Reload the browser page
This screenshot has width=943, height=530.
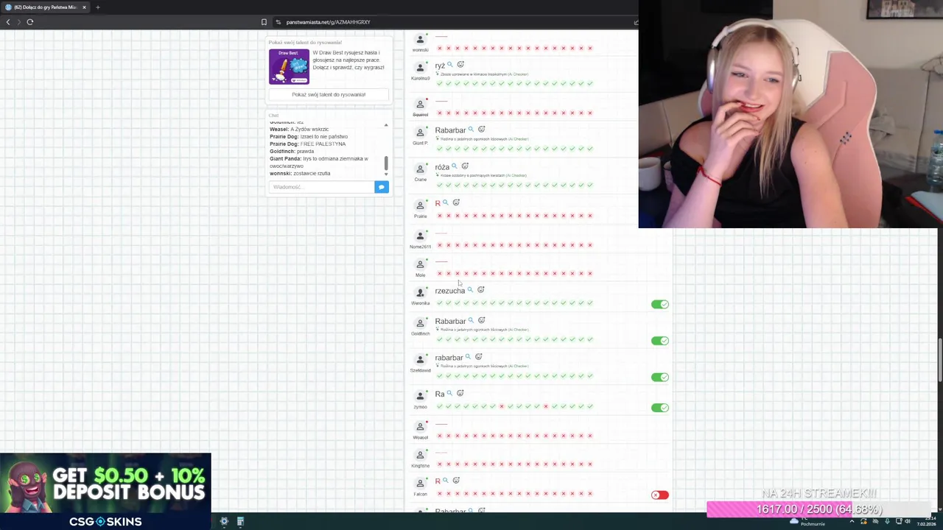point(30,22)
